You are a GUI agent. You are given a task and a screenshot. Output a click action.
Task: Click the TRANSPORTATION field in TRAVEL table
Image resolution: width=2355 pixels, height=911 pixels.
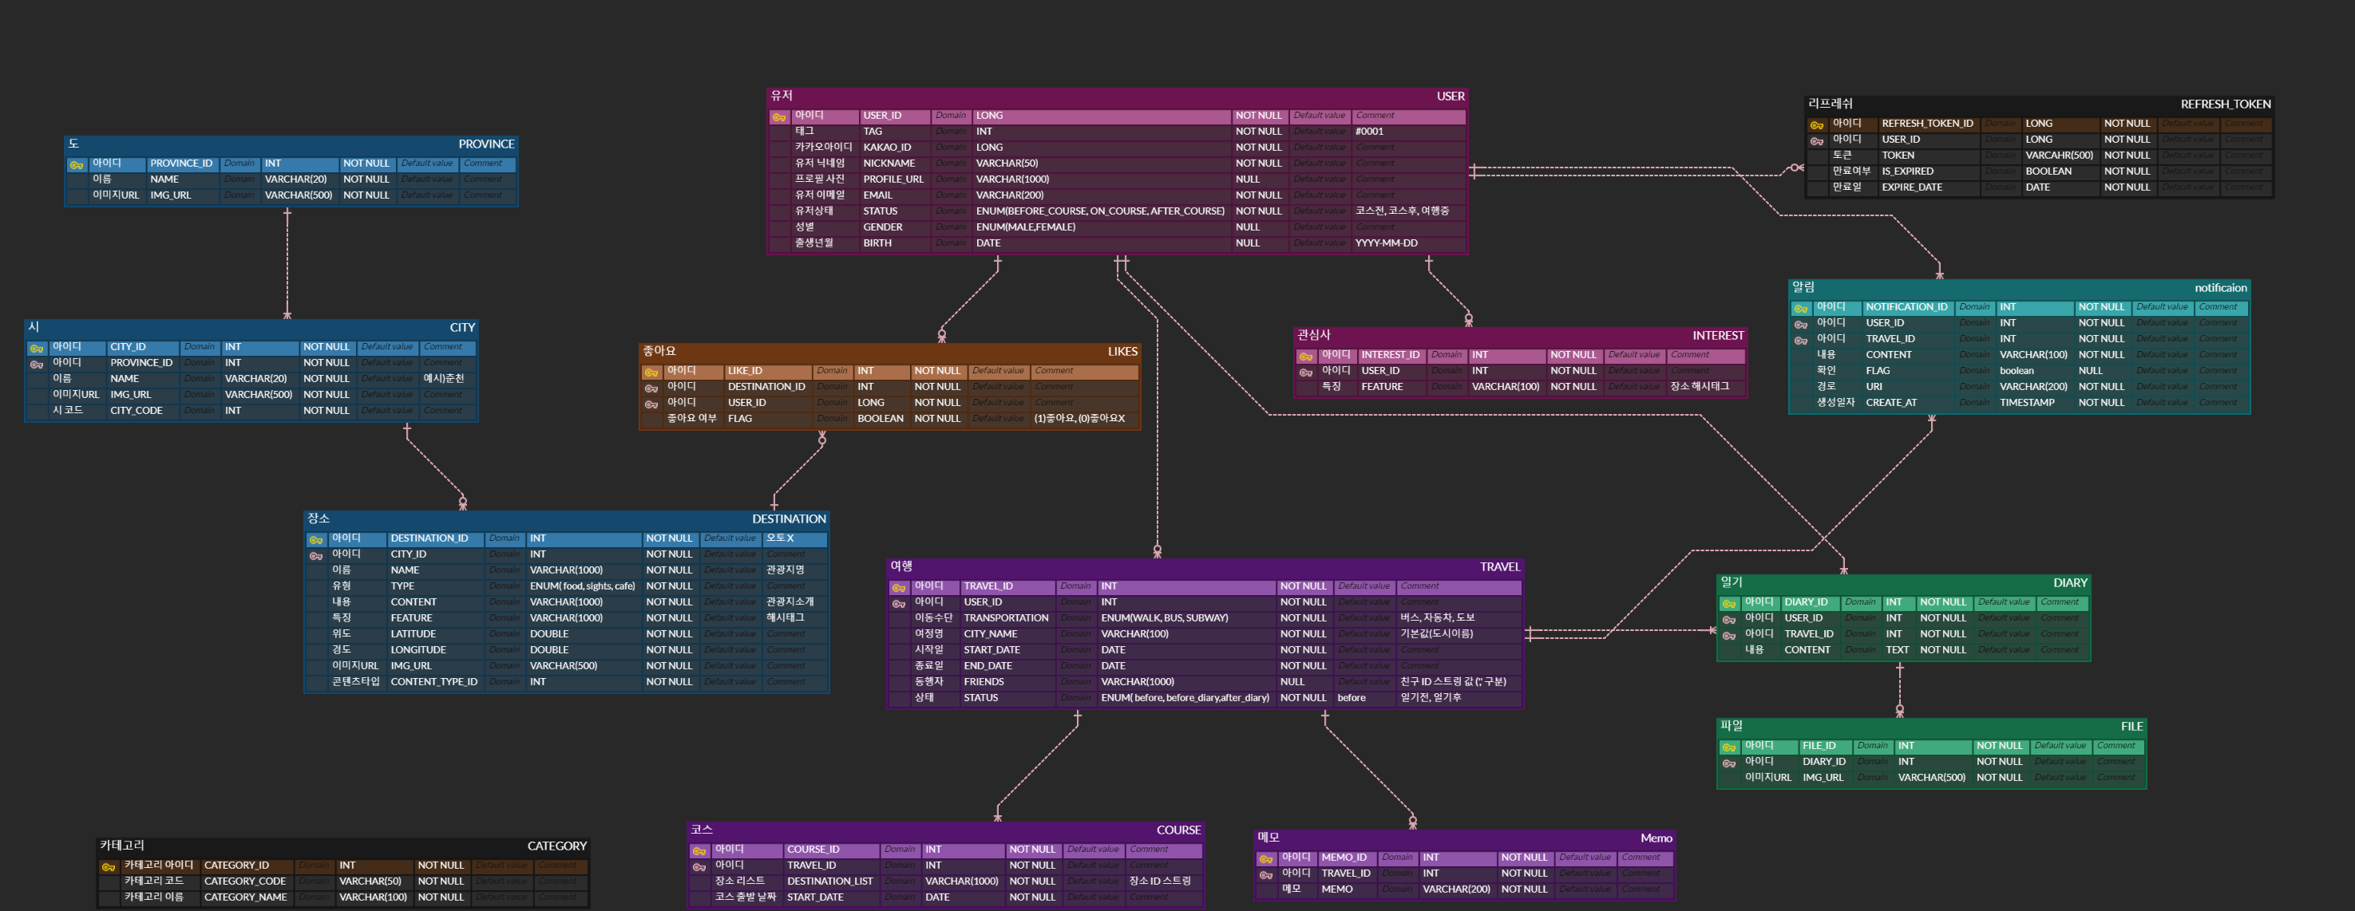[x=1006, y=618]
